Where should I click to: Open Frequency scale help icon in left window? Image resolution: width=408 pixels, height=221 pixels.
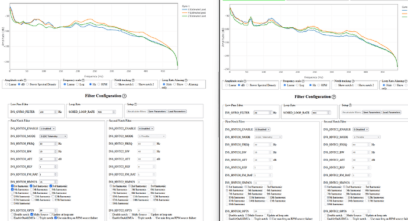(x=83, y=80)
